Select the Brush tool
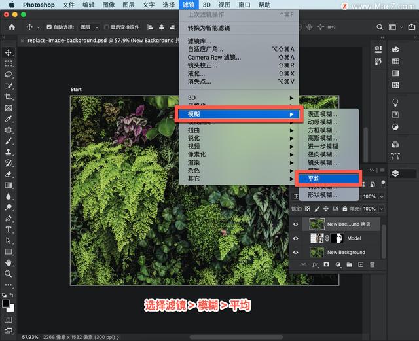Viewport: 419px width, 341px height. (x=9, y=141)
